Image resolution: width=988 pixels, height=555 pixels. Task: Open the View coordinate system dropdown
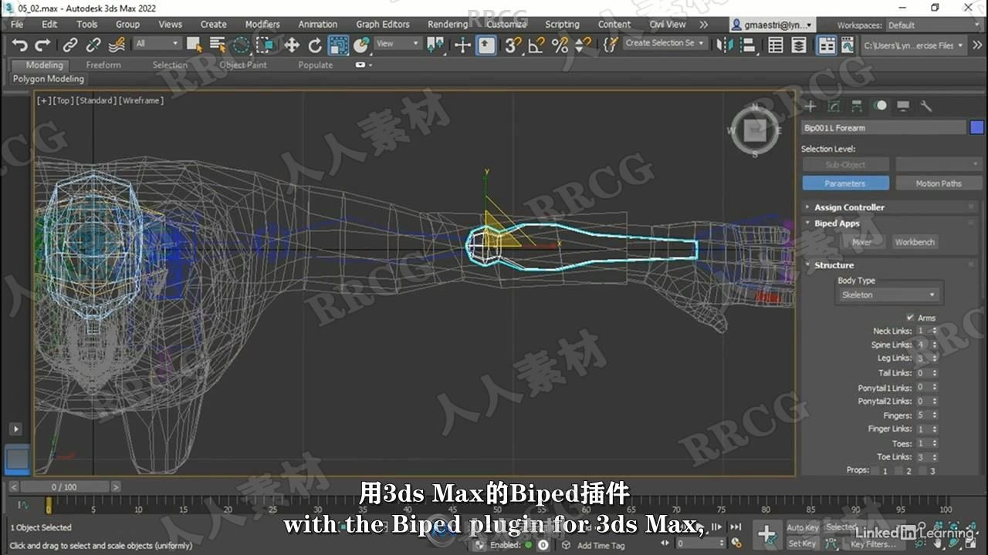click(x=398, y=44)
